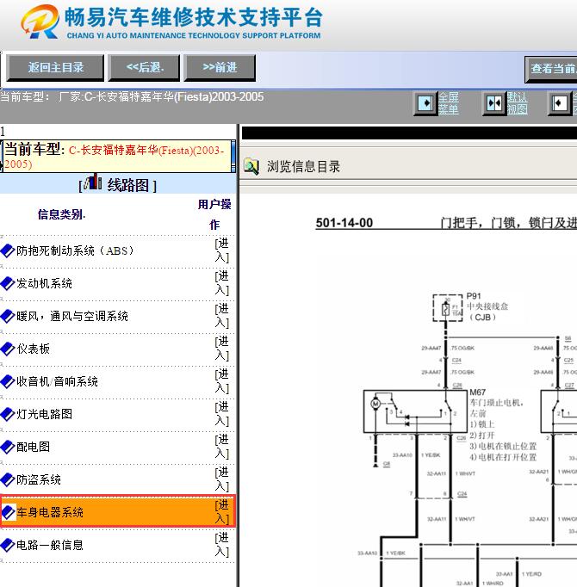The width and height of the screenshot is (577, 587).
Task: Click the 浏览信息目录 heading text
Action: click(x=303, y=167)
